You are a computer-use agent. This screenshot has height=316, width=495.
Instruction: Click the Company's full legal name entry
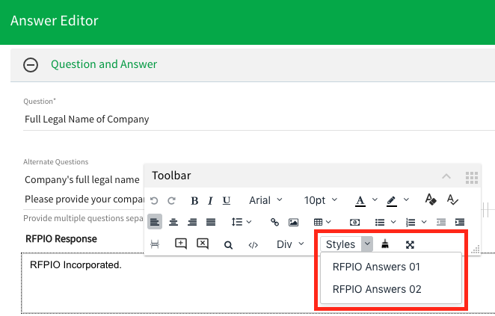tap(82, 180)
